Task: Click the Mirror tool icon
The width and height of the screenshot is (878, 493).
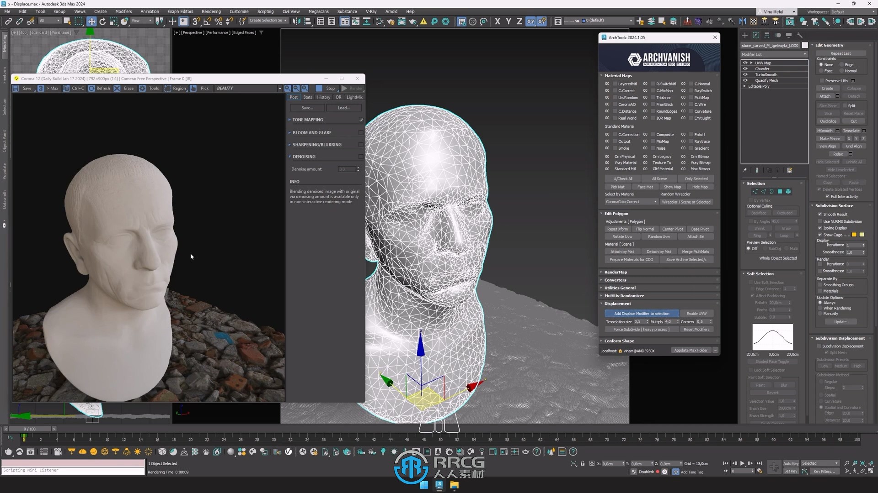Action: tap(296, 21)
